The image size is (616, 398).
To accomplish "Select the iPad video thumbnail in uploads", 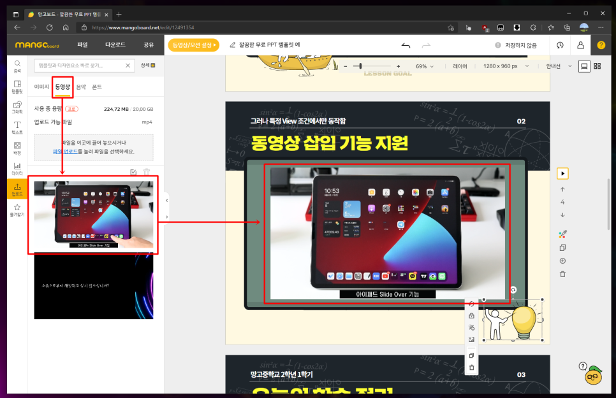I will [x=94, y=215].
